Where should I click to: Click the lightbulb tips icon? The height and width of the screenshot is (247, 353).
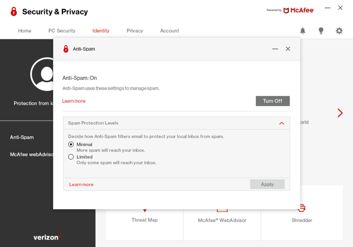click(x=321, y=31)
